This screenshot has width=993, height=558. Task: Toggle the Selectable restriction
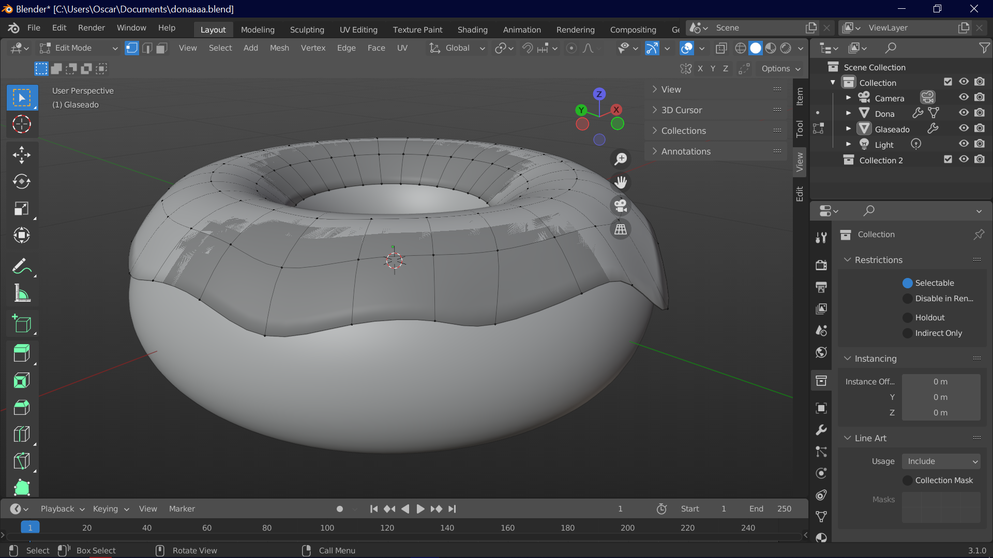pos(908,283)
